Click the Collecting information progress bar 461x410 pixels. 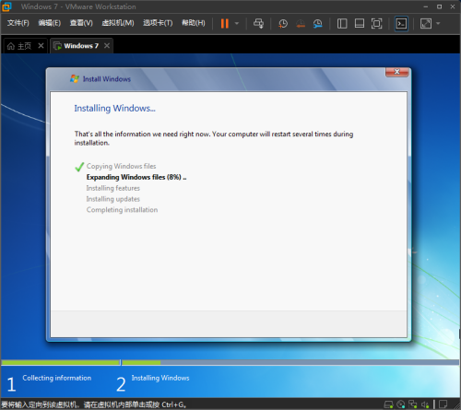(61, 362)
